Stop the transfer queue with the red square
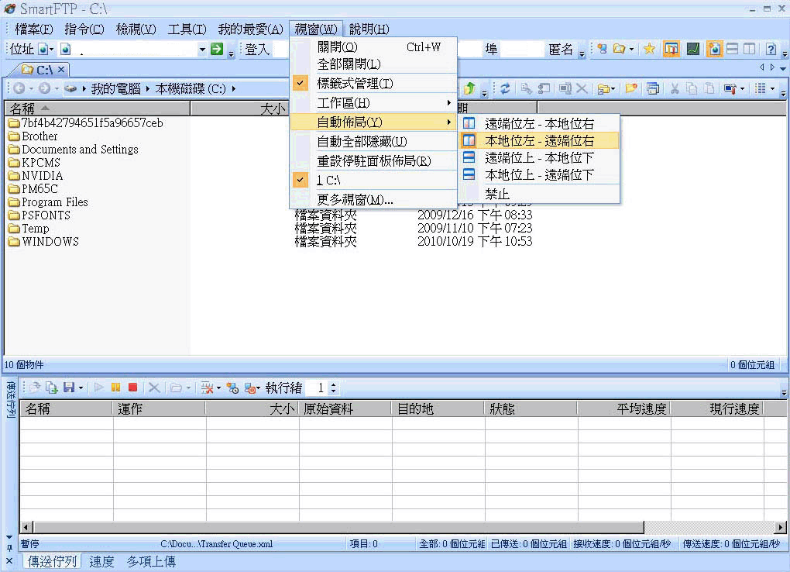 [133, 388]
